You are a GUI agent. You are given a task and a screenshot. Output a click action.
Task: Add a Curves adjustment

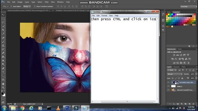[181, 55]
